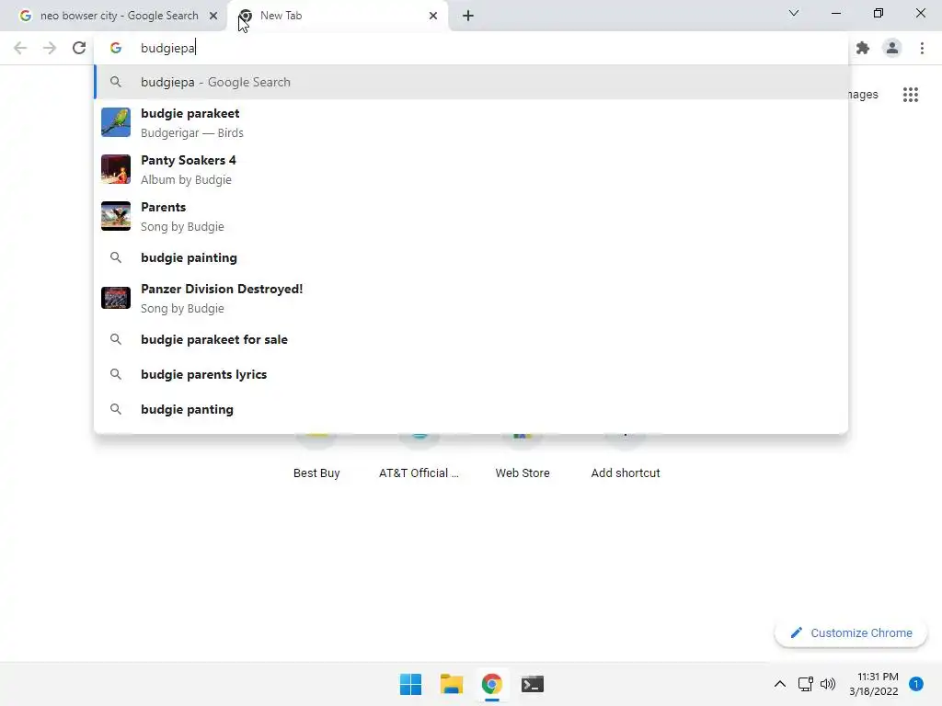The image size is (942, 706).
Task: Select Panty Soakers 4 album suggestion
Action: (471, 169)
